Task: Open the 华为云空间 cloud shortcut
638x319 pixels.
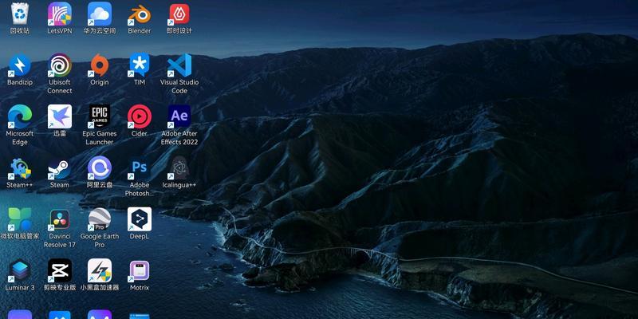Action: click(x=100, y=14)
